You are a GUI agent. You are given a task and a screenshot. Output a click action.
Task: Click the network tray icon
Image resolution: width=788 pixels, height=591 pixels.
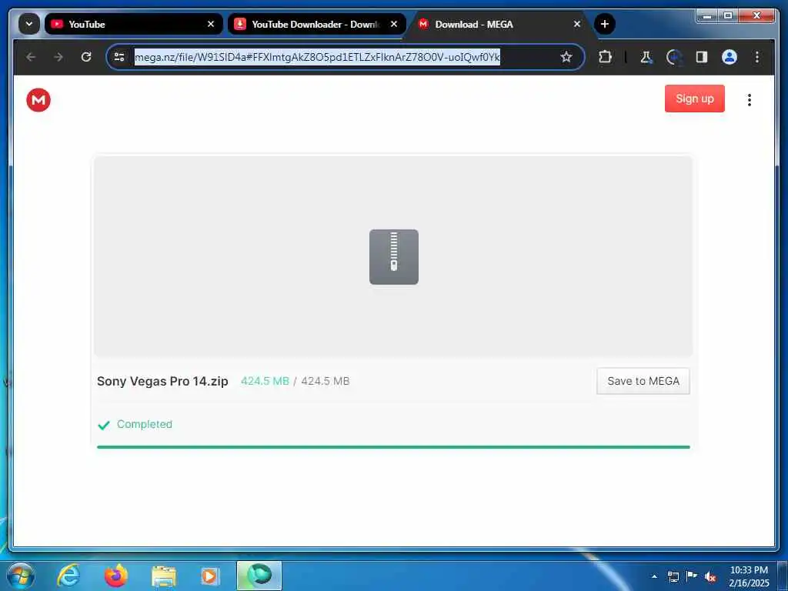pyautogui.click(x=673, y=576)
